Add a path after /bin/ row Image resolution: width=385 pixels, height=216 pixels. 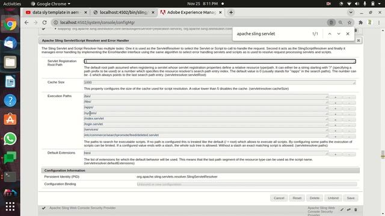pyautogui.click(x=336, y=97)
